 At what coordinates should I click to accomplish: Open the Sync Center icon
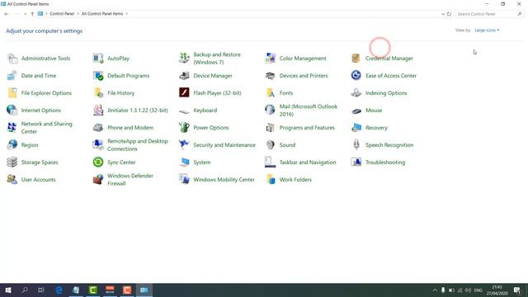click(98, 163)
